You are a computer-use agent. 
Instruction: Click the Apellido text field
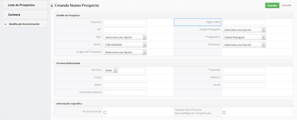click(x=244, y=70)
